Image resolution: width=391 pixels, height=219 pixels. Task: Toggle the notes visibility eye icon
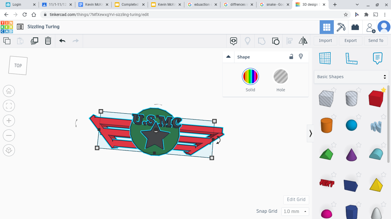pos(234,41)
